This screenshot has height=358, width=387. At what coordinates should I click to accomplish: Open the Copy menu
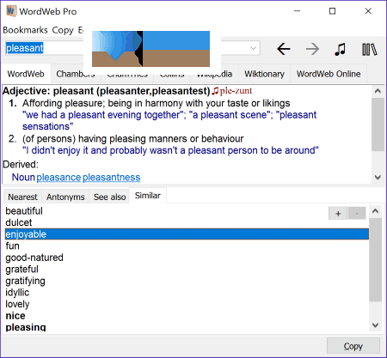coord(63,30)
